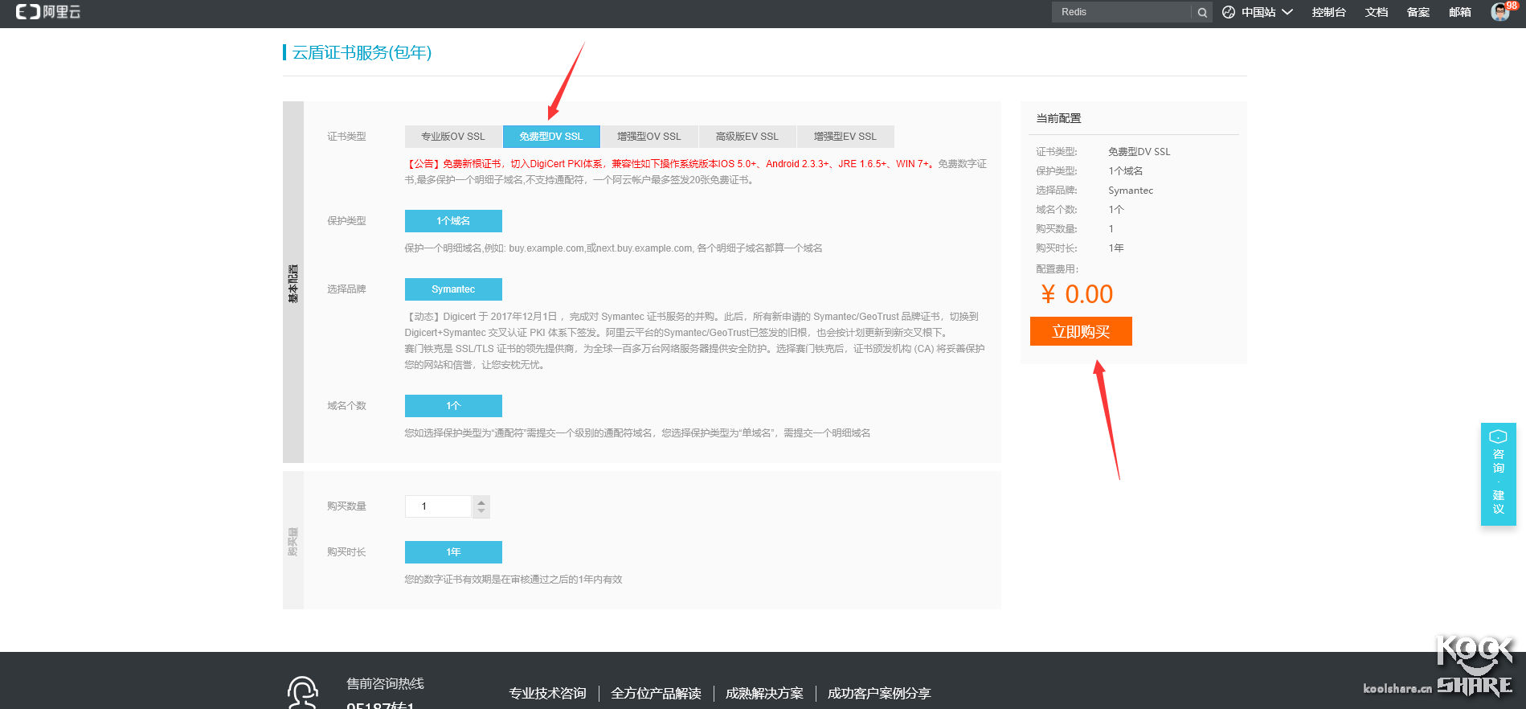The image size is (1526, 709).
Task: Choose the 1年 purchase duration
Action: [x=453, y=552]
